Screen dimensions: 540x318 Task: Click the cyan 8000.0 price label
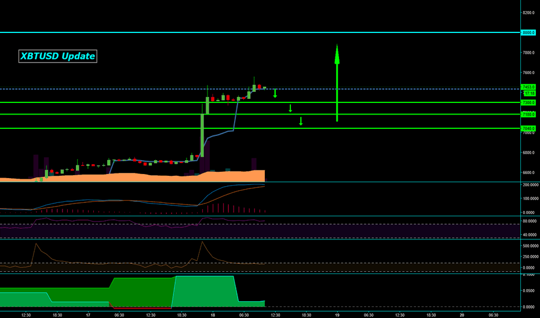(528, 32)
